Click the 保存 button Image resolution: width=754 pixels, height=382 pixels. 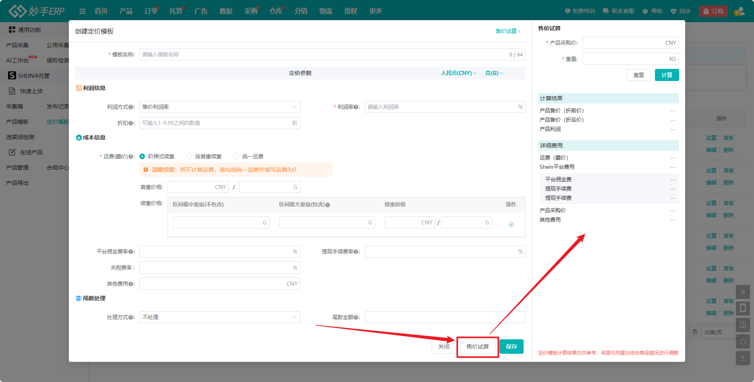point(512,347)
